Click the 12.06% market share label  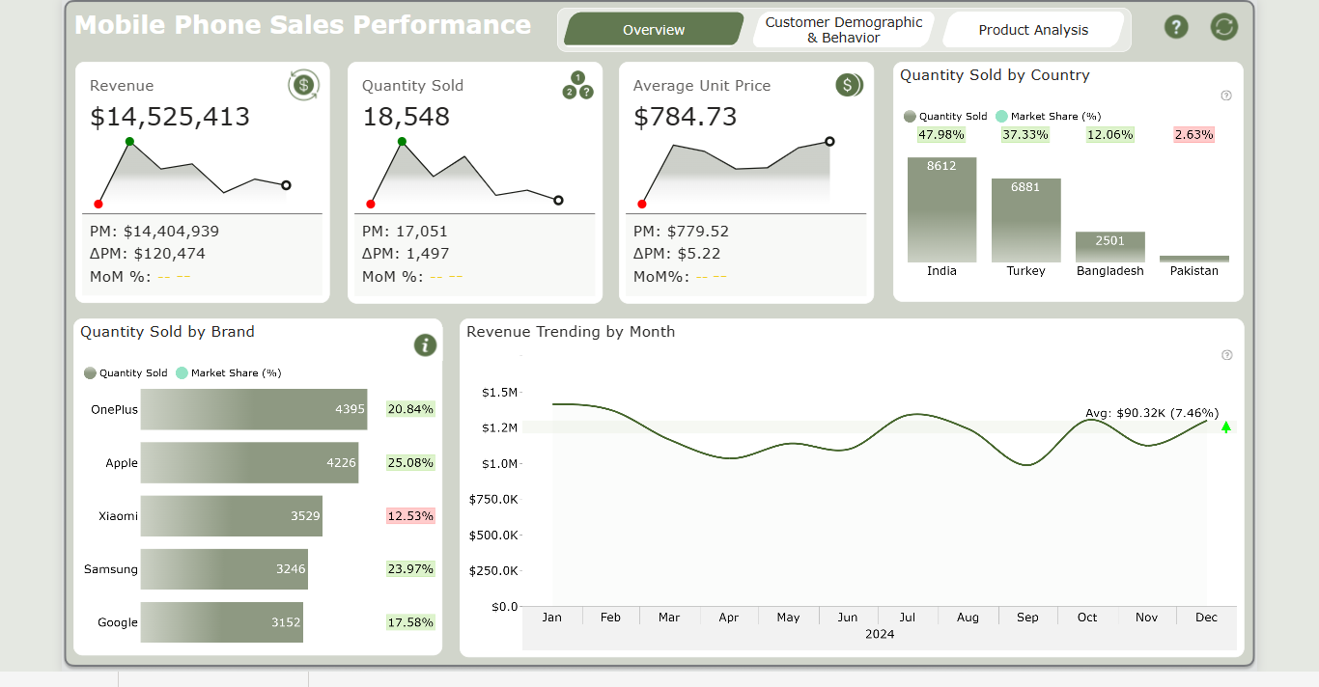[x=1109, y=134]
